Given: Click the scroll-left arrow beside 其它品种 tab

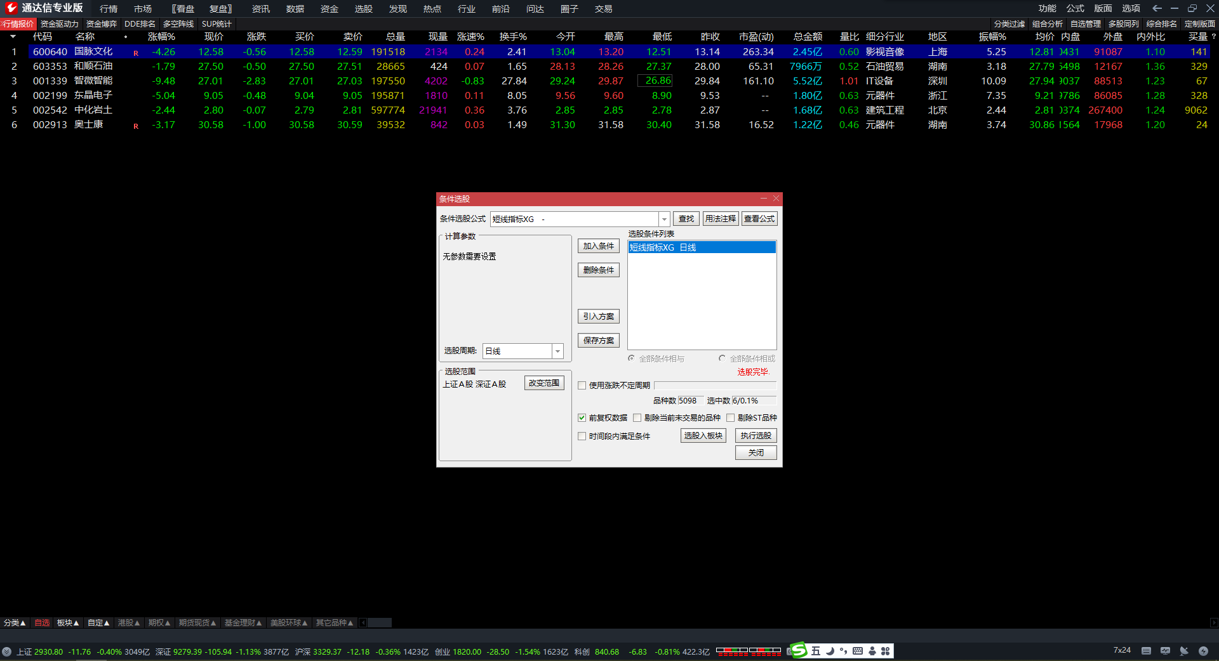Looking at the screenshot, I should click(363, 623).
